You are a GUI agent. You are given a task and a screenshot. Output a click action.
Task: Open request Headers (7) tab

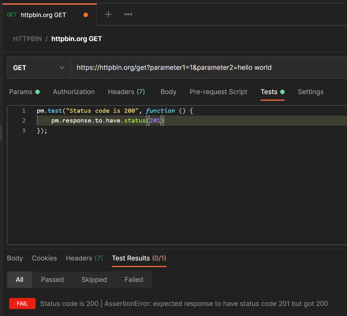(x=126, y=92)
